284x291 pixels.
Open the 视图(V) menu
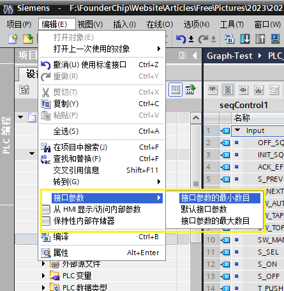tap(90, 24)
